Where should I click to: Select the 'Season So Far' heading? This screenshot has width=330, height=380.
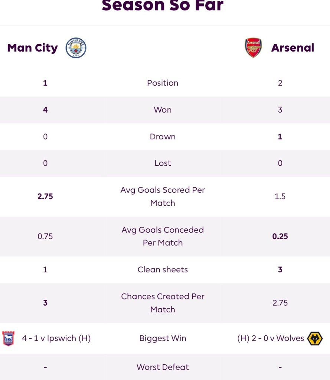point(163,6)
